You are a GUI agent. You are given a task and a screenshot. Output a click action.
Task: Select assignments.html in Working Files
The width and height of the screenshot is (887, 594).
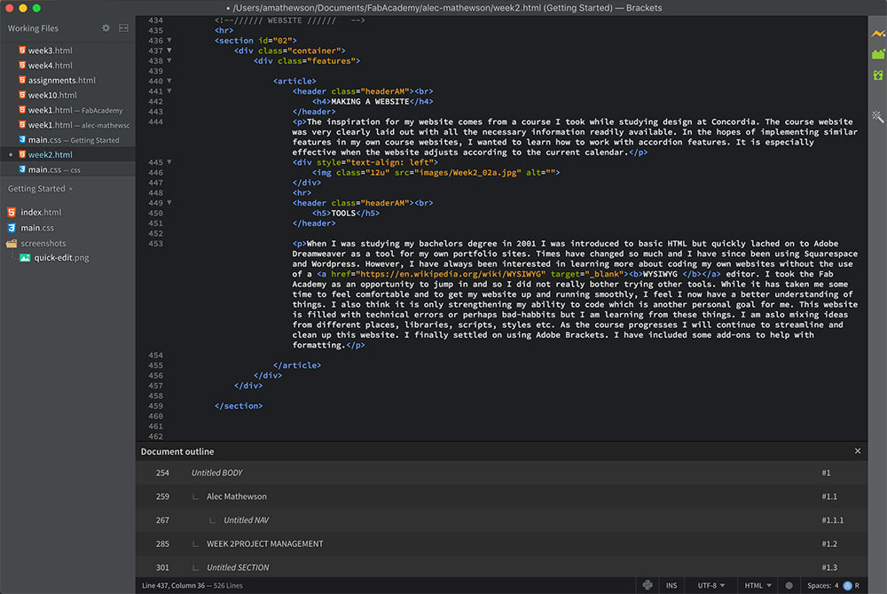tap(61, 81)
